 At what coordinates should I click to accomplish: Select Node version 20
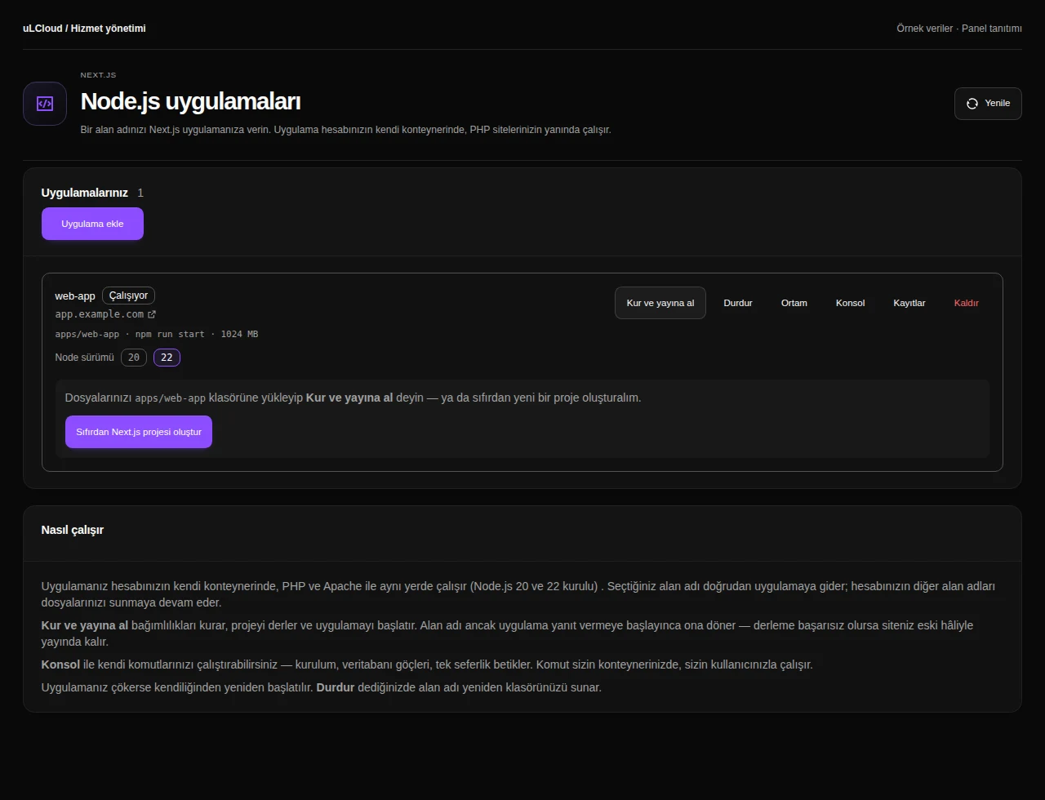click(x=134, y=358)
